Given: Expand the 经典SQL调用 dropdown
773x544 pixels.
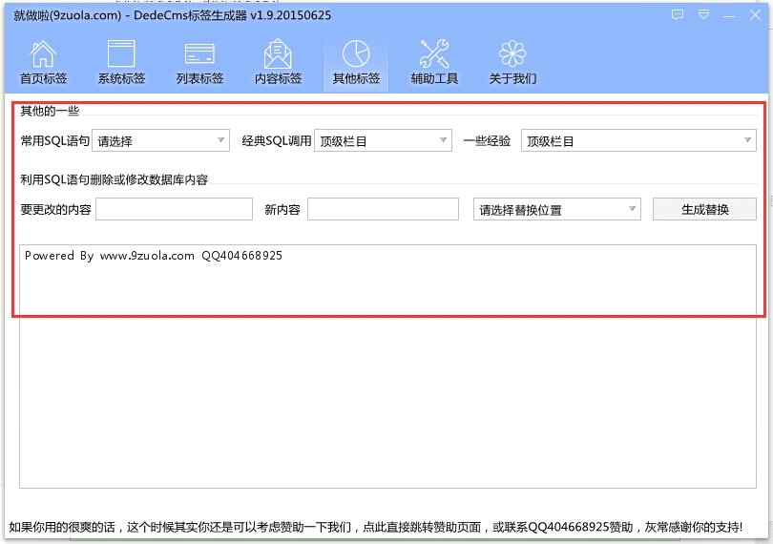Looking at the screenshot, I should pyautogui.click(x=383, y=140).
